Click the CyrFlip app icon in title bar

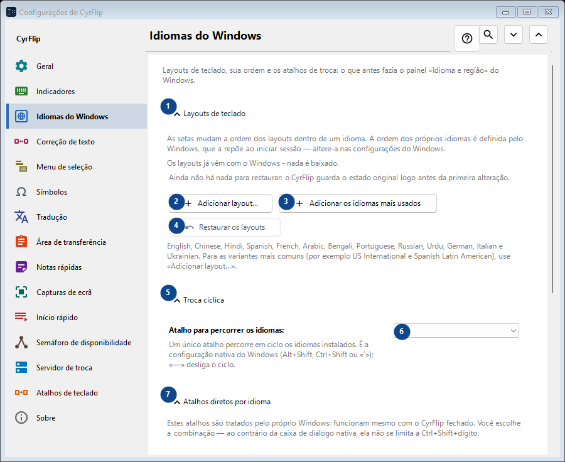coord(11,12)
